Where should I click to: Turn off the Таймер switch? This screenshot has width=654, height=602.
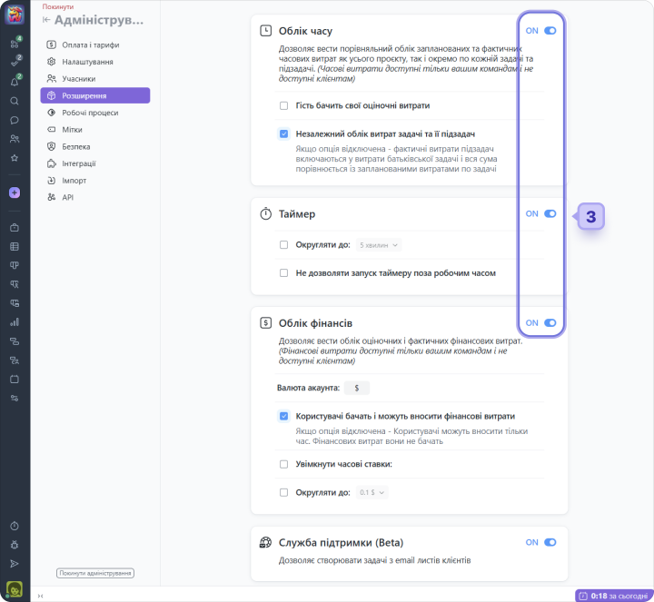point(550,214)
